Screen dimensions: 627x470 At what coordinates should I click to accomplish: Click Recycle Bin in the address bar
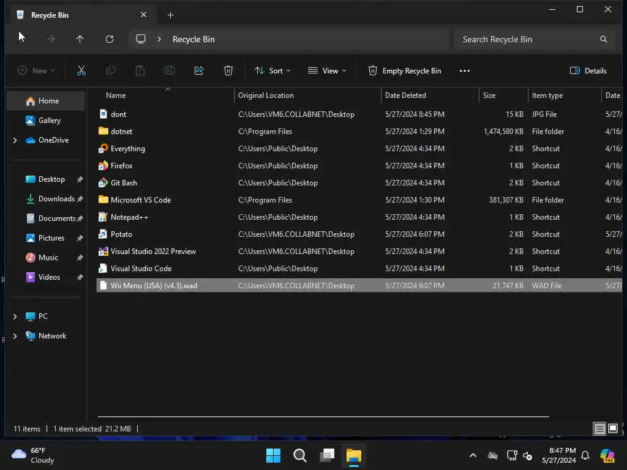pyautogui.click(x=193, y=39)
